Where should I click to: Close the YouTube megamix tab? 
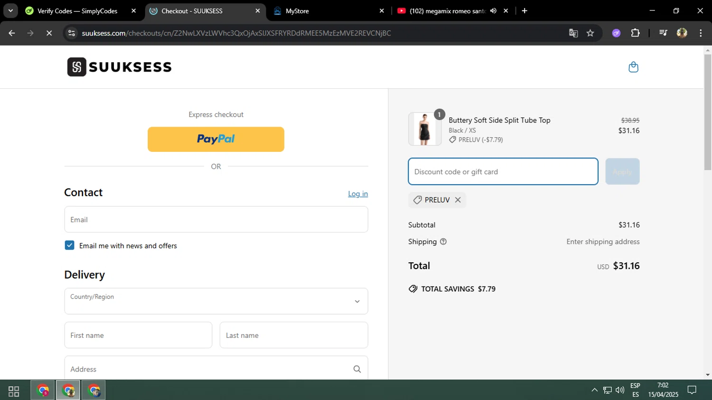click(x=506, y=10)
